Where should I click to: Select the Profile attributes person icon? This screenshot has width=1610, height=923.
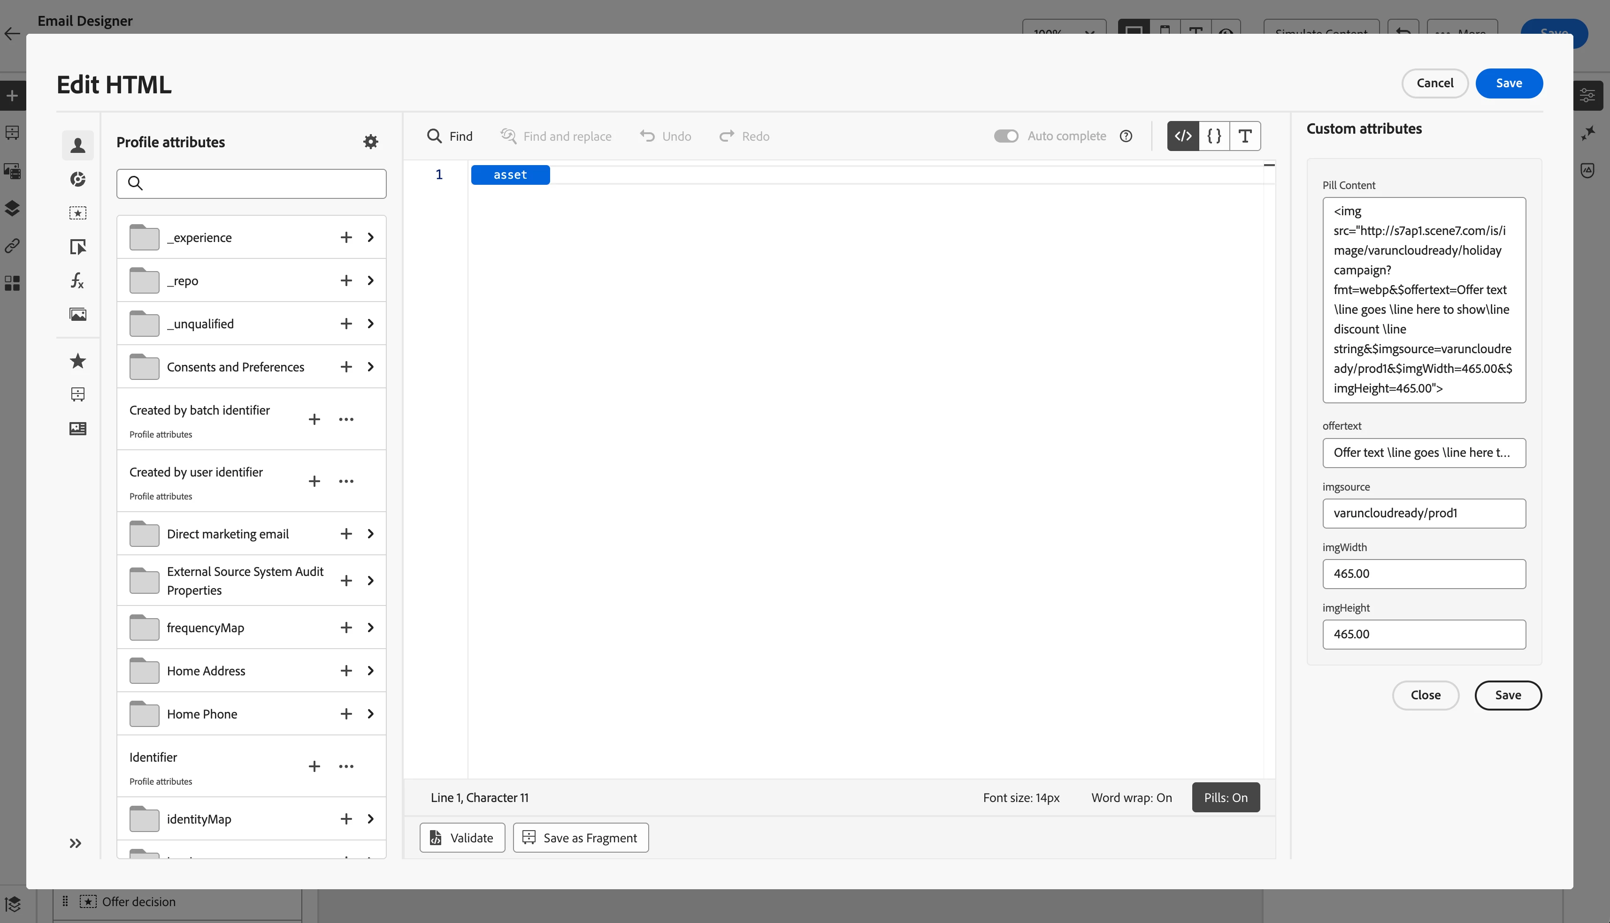tap(77, 145)
